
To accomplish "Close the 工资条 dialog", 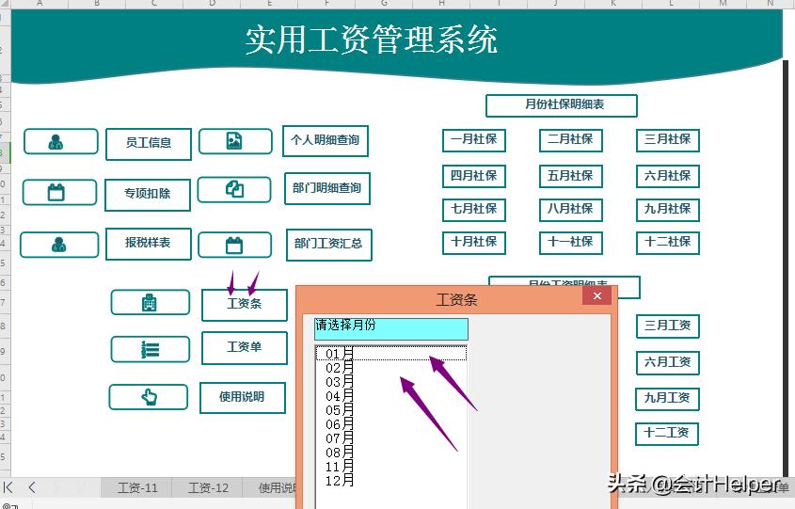I will pyautogui.click(x=596, y=296).
